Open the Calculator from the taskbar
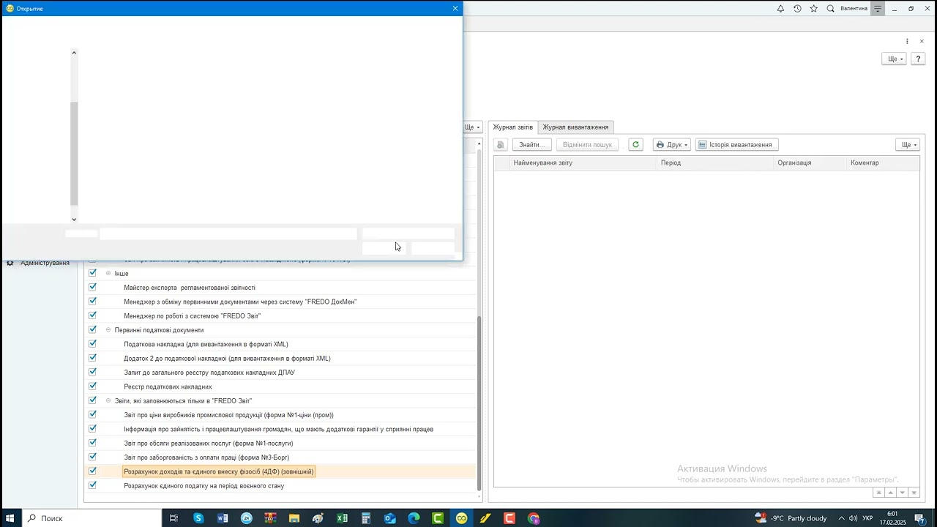 366,518
